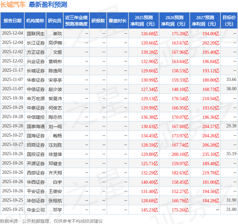Click analyst name 刘一鸣
The width and height of the screenshot is (238, 224).
click(55, 126)
